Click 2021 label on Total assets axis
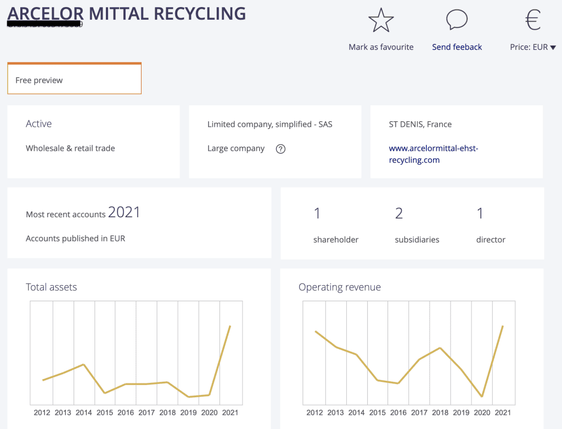 click(230, 413)
